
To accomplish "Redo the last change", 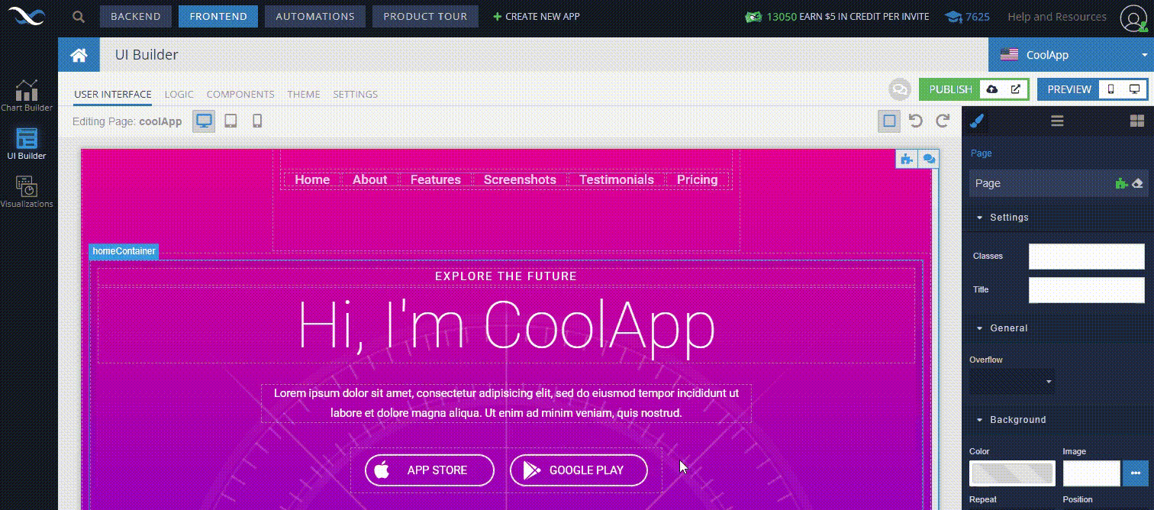I will coord(943,121).
